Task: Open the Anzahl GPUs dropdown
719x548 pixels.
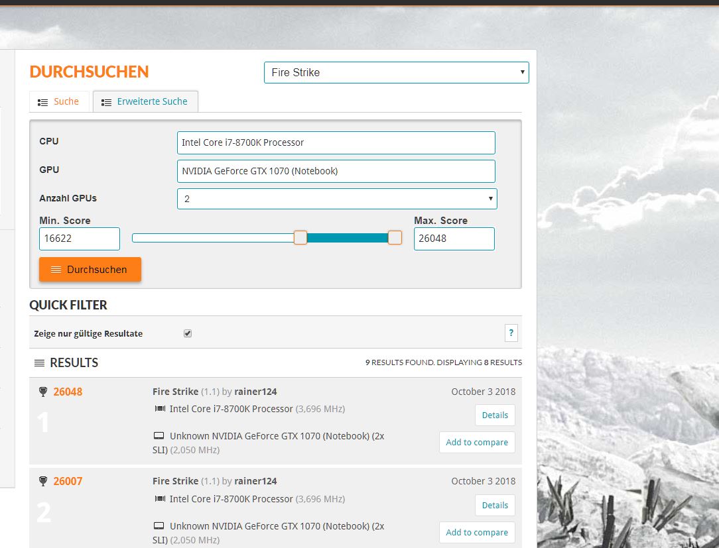Action: click(336, 199)
